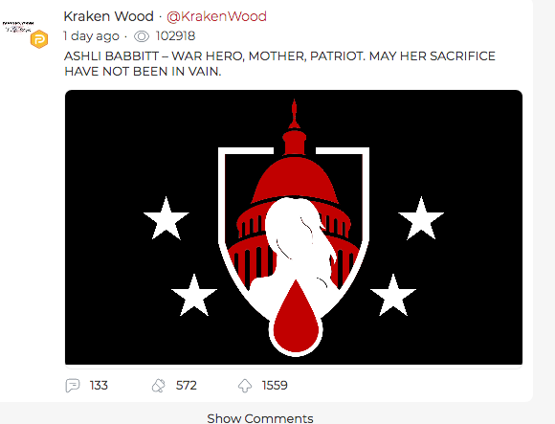Click the ASHLI BABBITT post text
This screenshot has height=424, width=555.
(279, 64)
